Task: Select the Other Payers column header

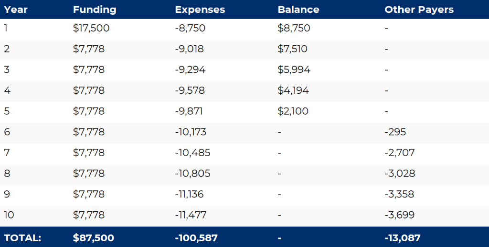Action: click(419, 10)
